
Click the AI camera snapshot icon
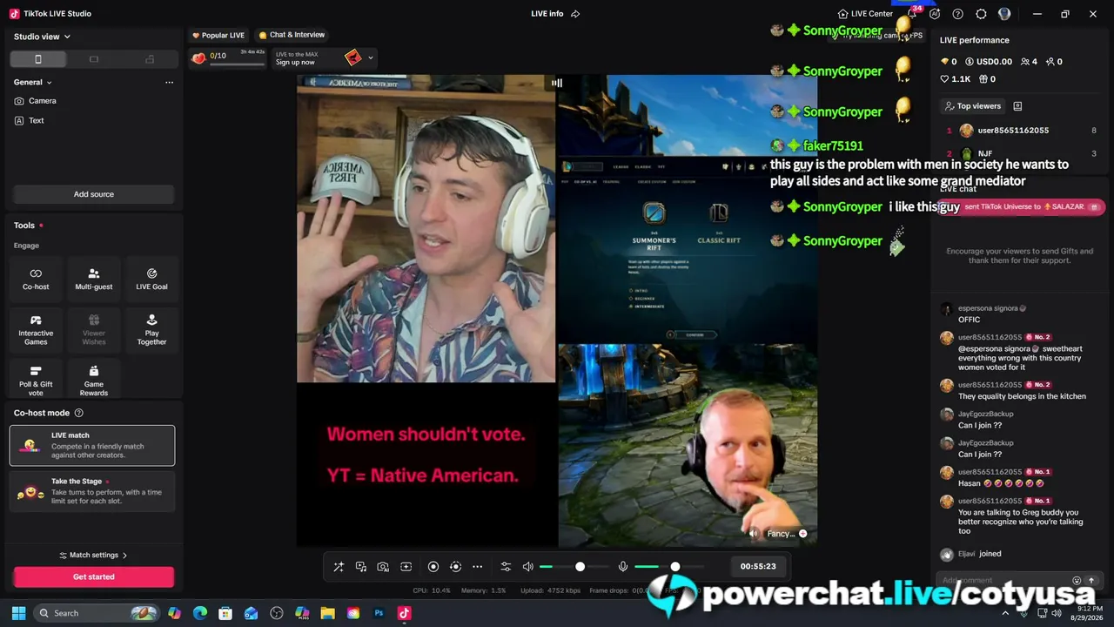coord(383,567)
